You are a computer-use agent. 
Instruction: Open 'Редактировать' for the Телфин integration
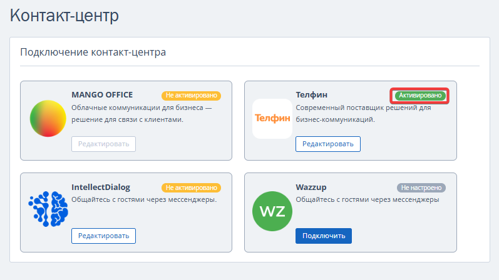pos(327,144)
